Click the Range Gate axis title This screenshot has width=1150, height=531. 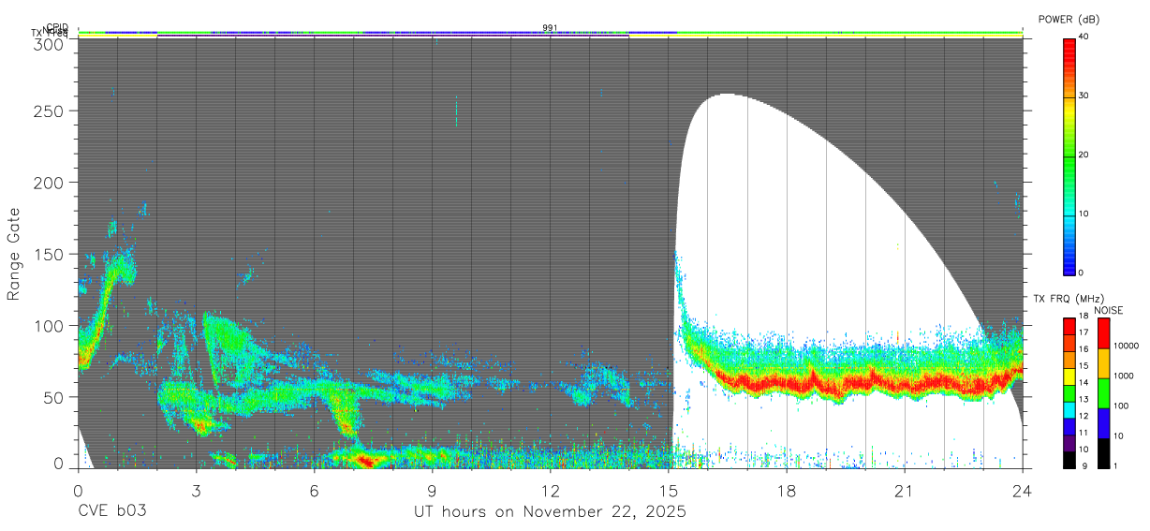15,255
